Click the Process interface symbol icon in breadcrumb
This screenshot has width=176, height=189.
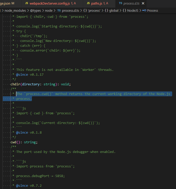[x=144, y=10]
